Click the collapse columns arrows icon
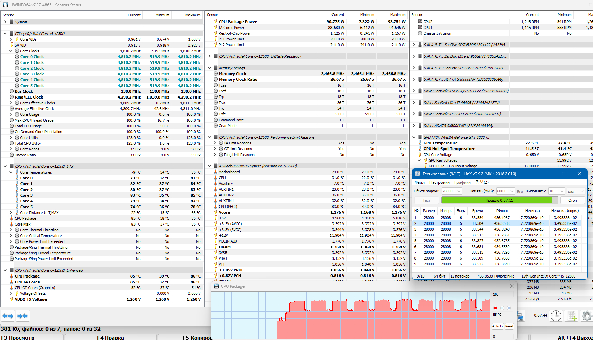Viewport: 593px width, 340px height. click(x=22, y=316)
